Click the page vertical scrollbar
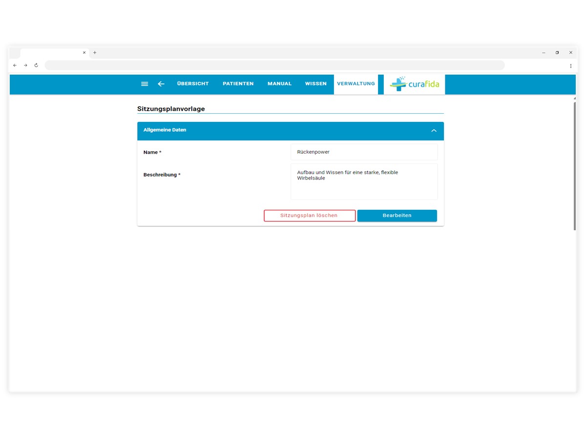The height and width of the screenshot is (439, 586). pos(574,166)
